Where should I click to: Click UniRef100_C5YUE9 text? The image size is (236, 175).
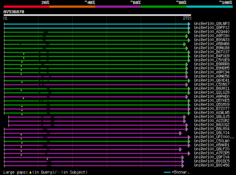tap(212, 60)
